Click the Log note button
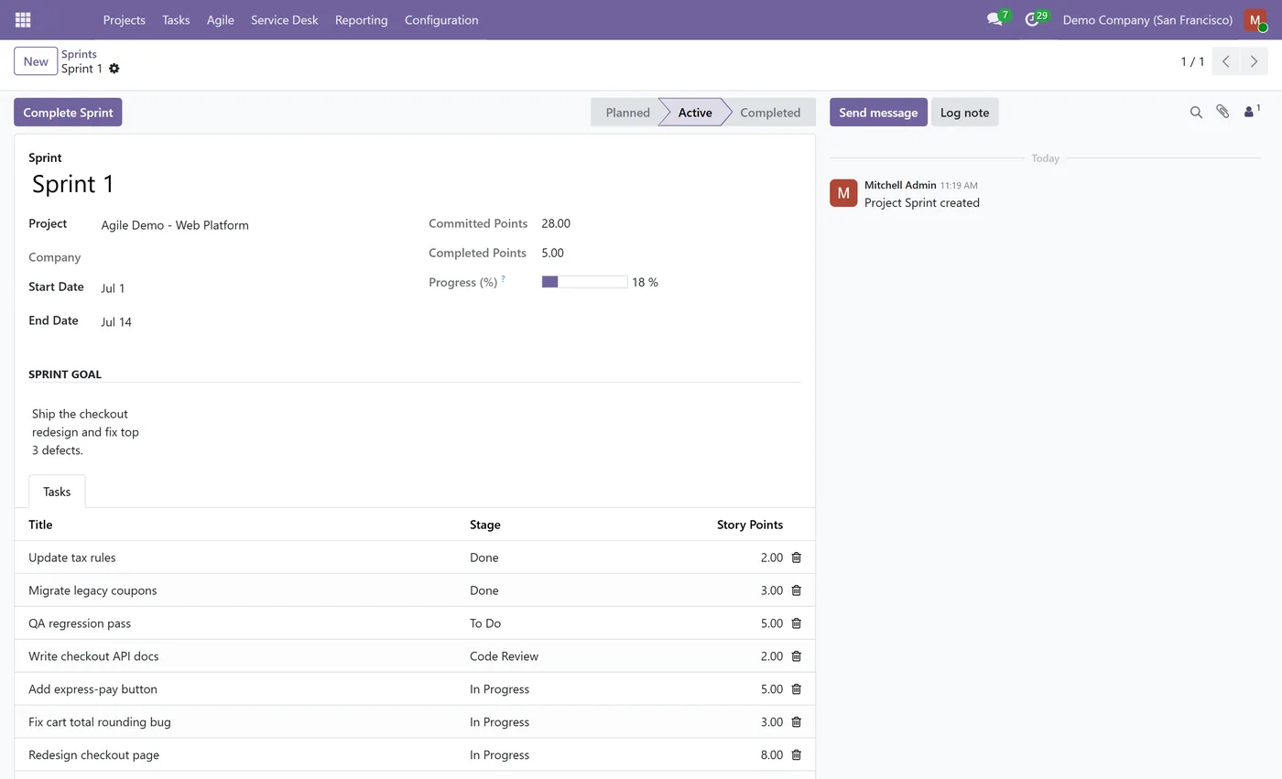 coord(964,113)
